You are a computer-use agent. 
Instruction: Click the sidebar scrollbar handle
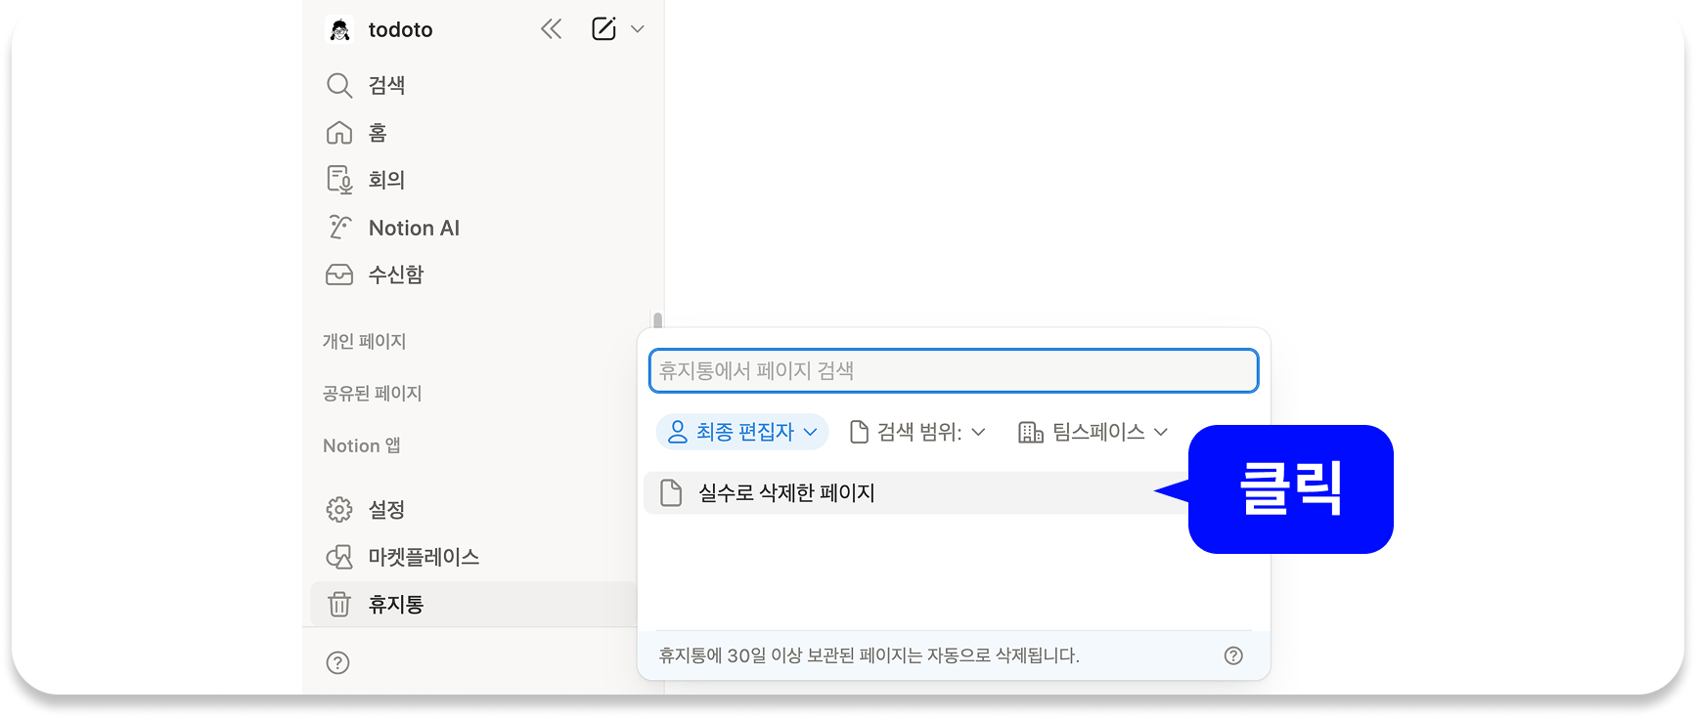(x=657, y=320)
